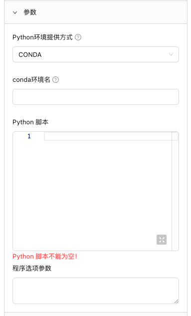Click the red Python 脚本不能为空 error message
This screenshot has width=191, height=316.
coord(45,257)
